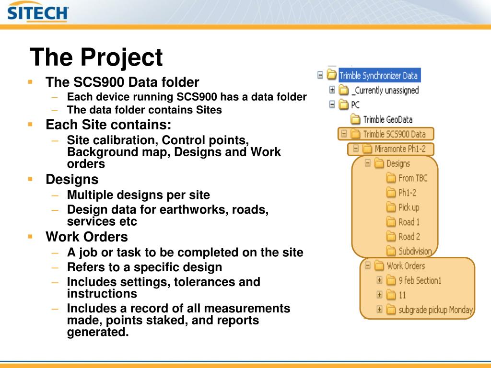The image size is (491, 368).
Task: Expand the work order named 11
Action: coord(379,295)
